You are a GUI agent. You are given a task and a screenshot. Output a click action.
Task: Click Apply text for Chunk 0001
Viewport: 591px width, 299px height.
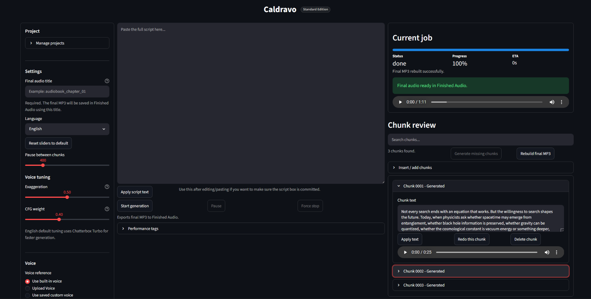click(x=410, y=239)
